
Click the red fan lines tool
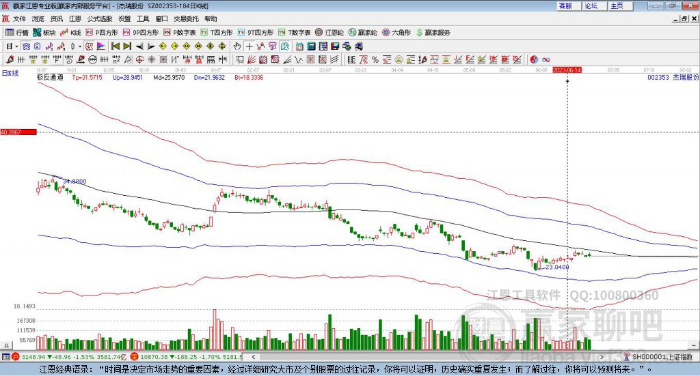(252, 59)
